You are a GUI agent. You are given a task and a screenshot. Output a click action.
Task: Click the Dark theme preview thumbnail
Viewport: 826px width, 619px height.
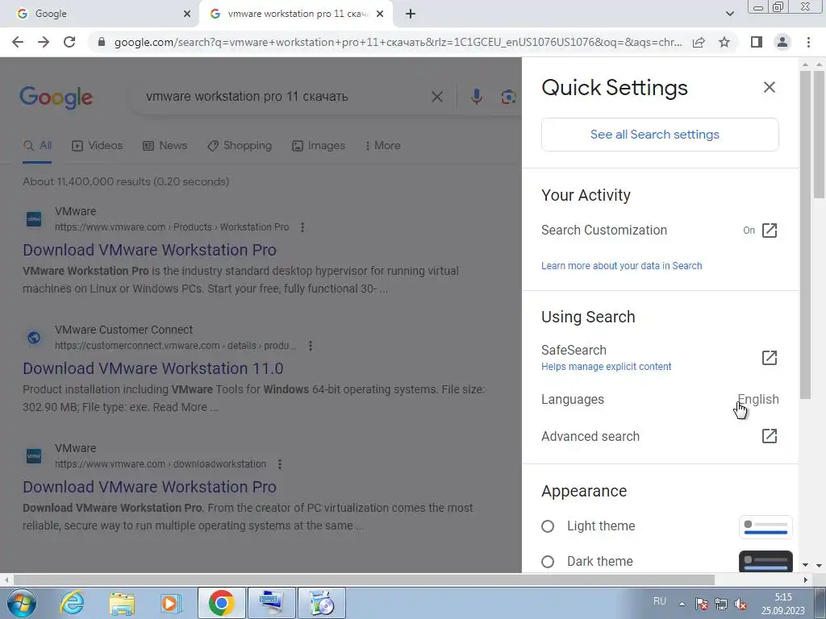766,562
